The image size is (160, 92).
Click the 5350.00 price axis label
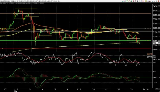pos(156,15)
